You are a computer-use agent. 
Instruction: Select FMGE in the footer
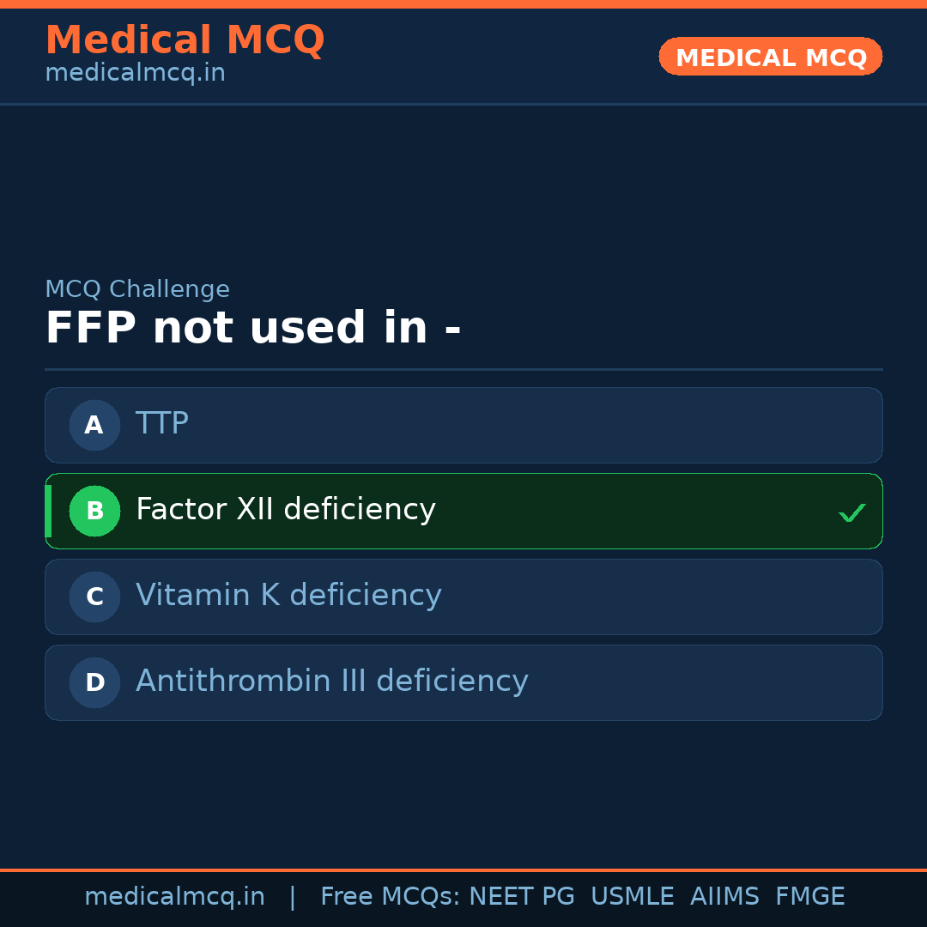[810, 897]
